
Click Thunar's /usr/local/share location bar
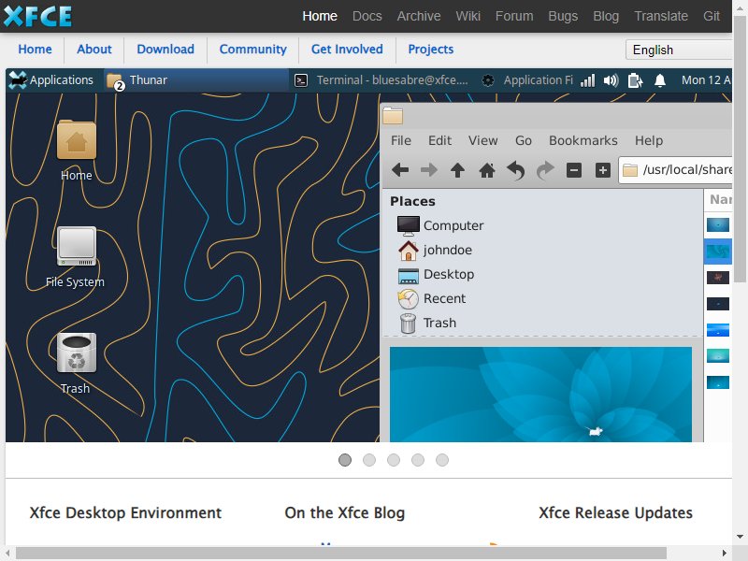click(x=675, y=170)
